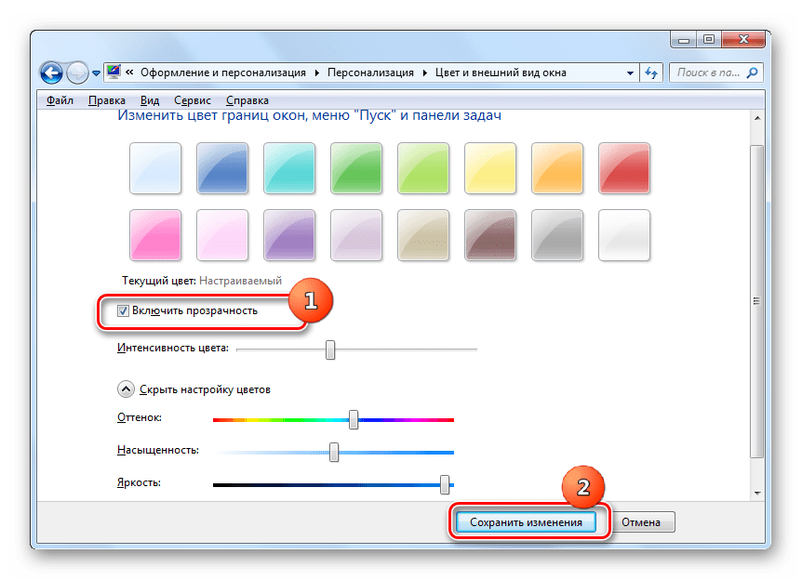802x580 pixels.
Task: Click the Насыщенность slider handle
Action: click(x=334, y=453)
